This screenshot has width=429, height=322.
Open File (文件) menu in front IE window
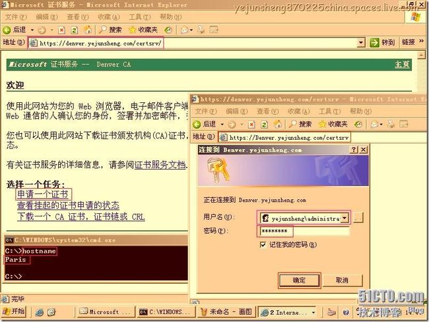pyautogui.click(x=206, y=112)
